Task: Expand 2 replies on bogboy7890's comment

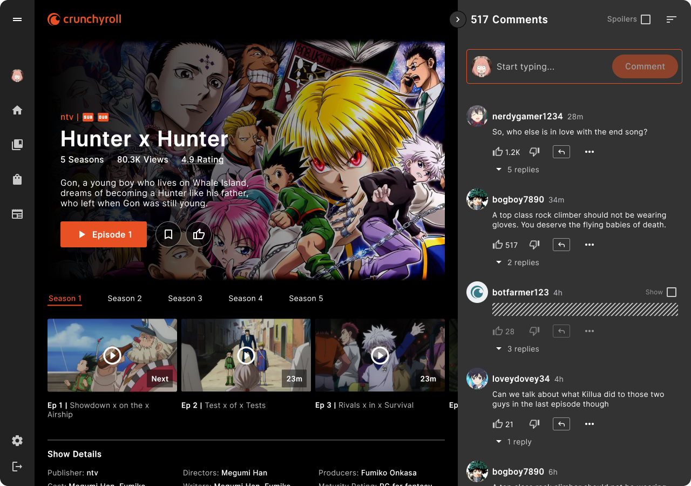Action: click(517, 262)
